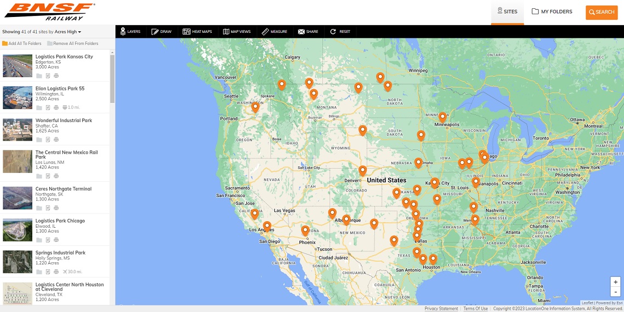The width and height of the screenshot is (624, 312).
Task: Switch to the Sites tab
Action: pyautogui.click(x=507, y=11)
